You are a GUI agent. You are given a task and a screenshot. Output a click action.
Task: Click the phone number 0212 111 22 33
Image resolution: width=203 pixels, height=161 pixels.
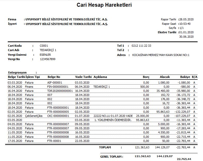click(x=141, y=46)
